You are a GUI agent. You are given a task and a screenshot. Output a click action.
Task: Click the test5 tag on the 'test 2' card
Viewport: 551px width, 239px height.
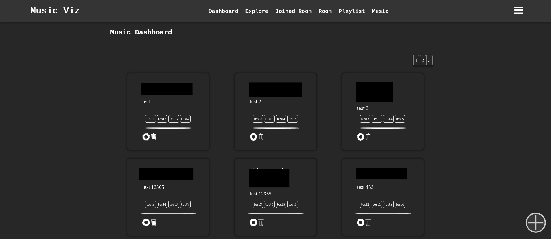(292, 119)
